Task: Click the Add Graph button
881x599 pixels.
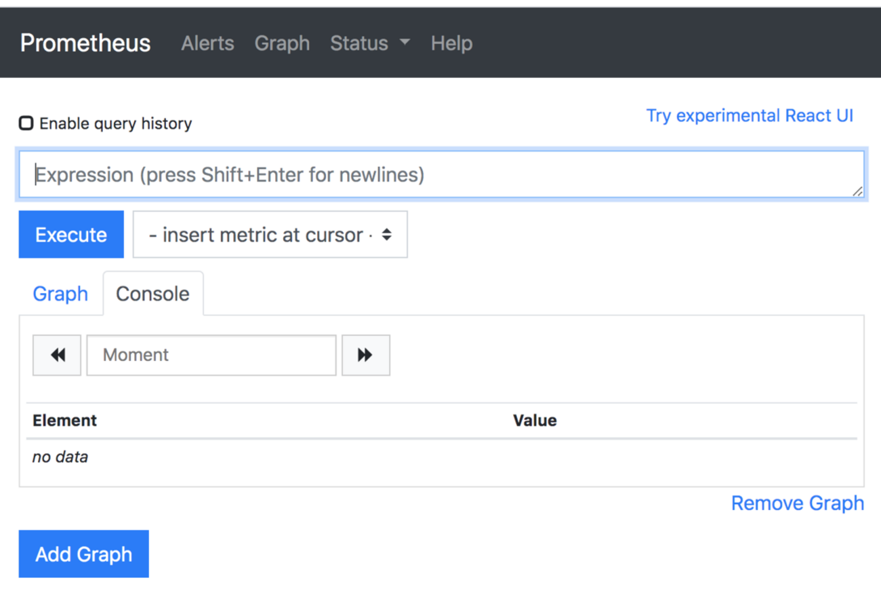Action: 83,554
